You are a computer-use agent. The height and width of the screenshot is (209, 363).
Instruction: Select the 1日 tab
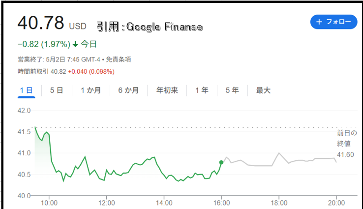tap(26, 90)
